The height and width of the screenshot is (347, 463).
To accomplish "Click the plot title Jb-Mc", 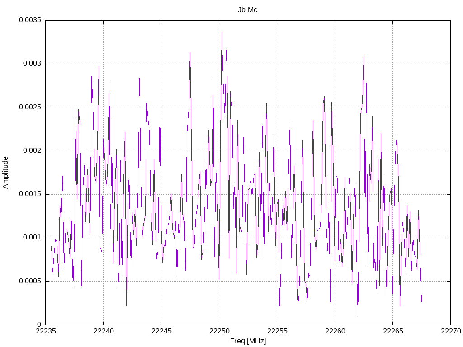I will tap(247, 10).
